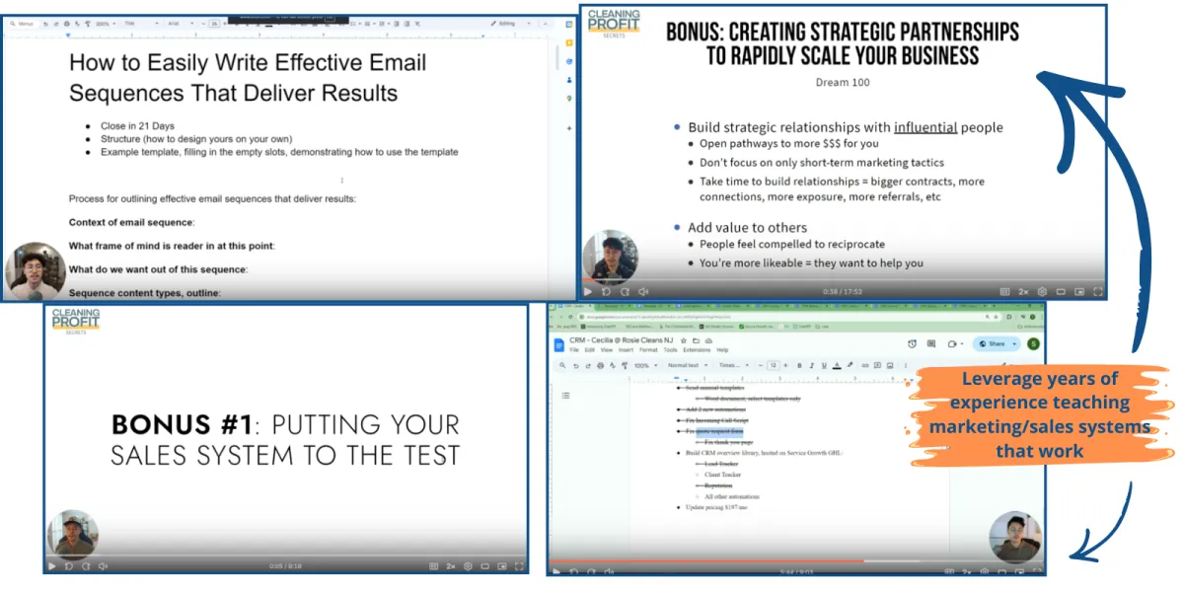
Task: Open comment history icon near the Share button
Action: point(931,343)
